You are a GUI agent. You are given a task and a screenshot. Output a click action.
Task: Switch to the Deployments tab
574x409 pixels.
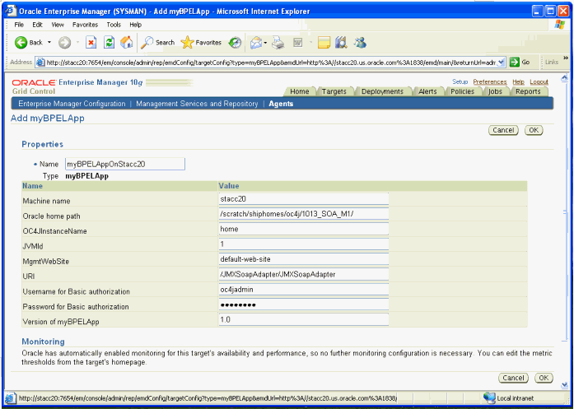pos(382,91)
